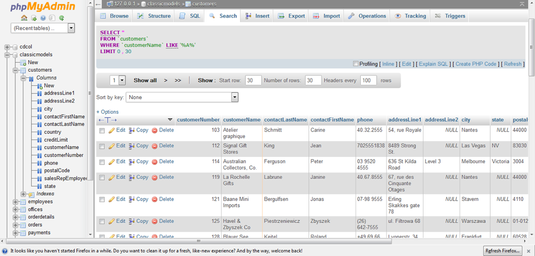The height and width of the screenshot is (256, 535).
Task: Switch to the Structure tab
Action: 154,16
